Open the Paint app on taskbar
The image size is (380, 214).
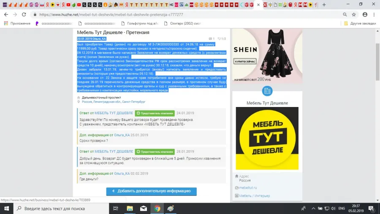171,209
